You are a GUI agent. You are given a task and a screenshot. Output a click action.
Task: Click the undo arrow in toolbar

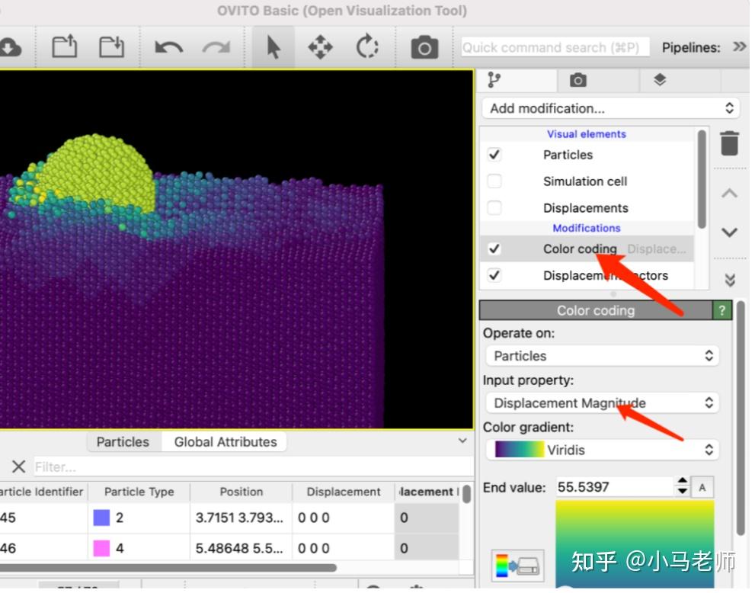(x=168, y=47)
